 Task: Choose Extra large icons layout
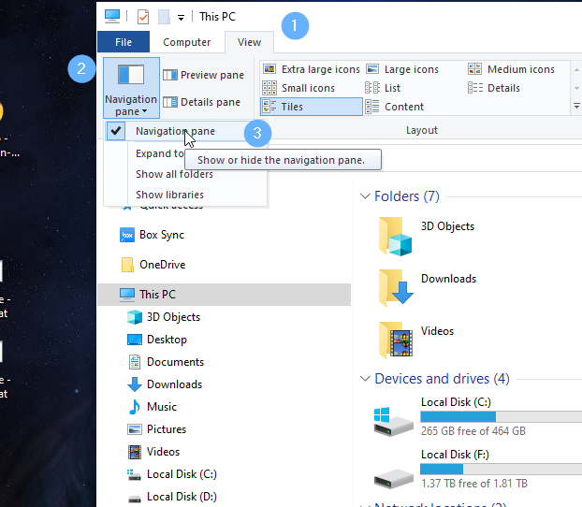[311, 69]
